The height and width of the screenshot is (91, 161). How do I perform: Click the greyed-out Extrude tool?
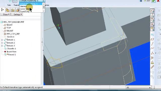point(159,39)
